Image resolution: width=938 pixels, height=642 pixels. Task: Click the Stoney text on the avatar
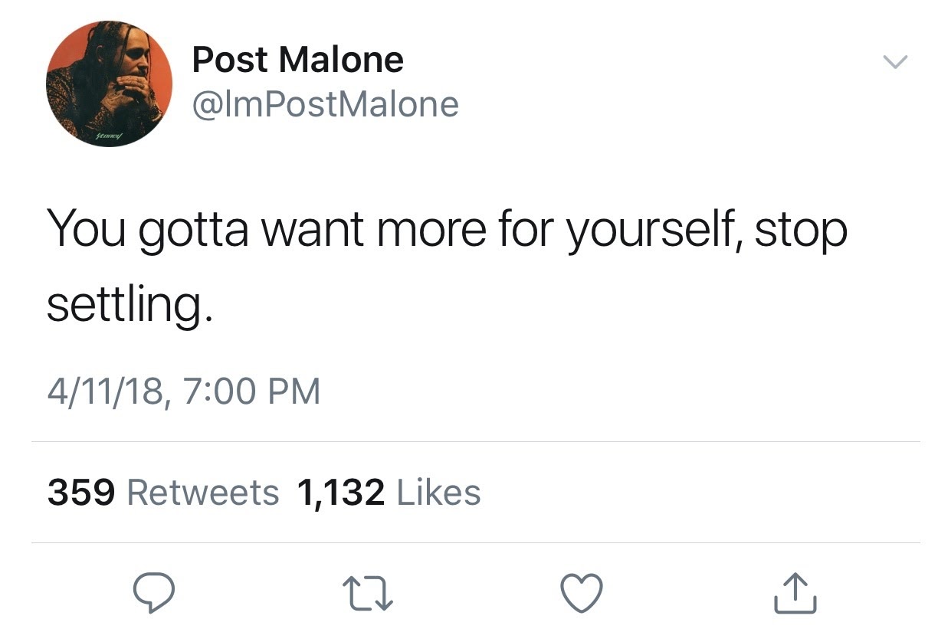[x=108, y=135]
